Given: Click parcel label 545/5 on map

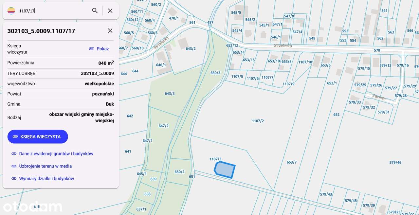Looking at the screenshot, I should tap(236, 13).
